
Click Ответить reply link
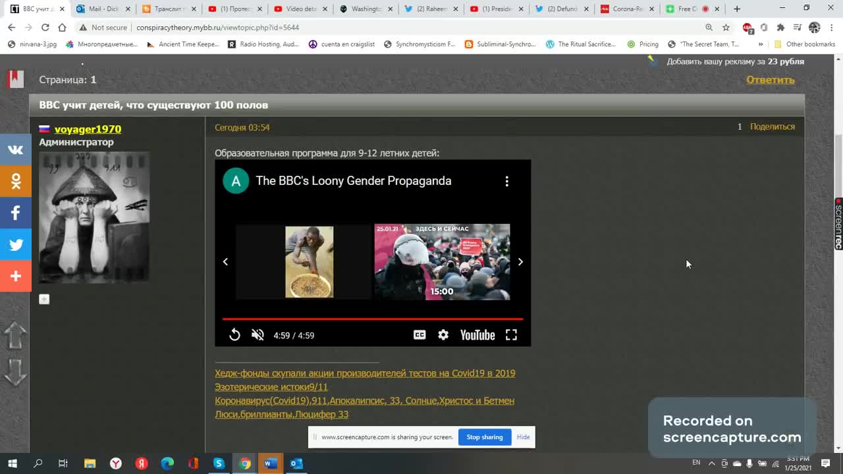pos(771,80)
